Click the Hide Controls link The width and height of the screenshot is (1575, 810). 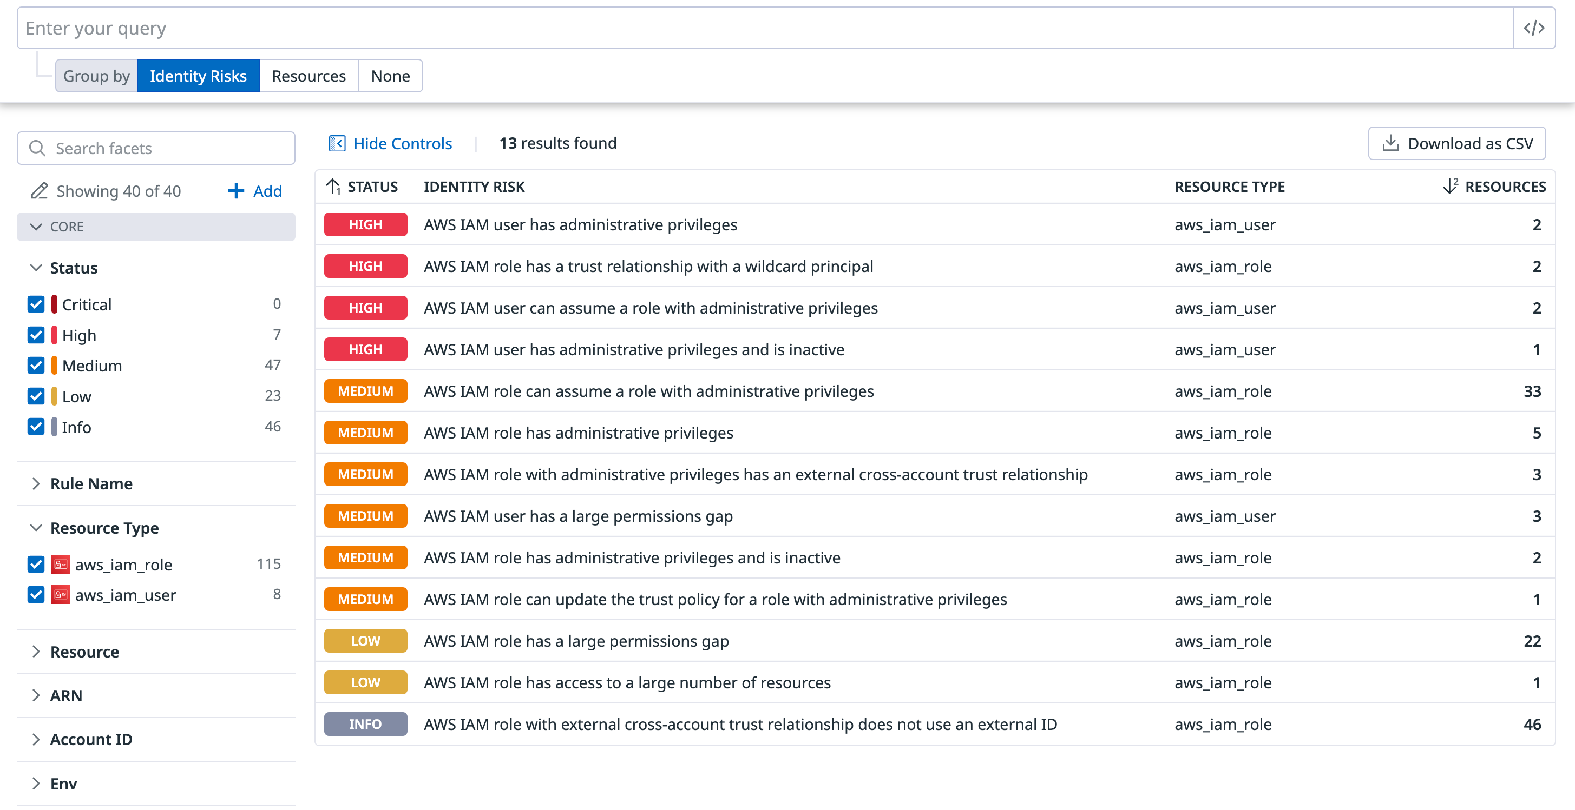pyautogui.click(x=402, y=143)
